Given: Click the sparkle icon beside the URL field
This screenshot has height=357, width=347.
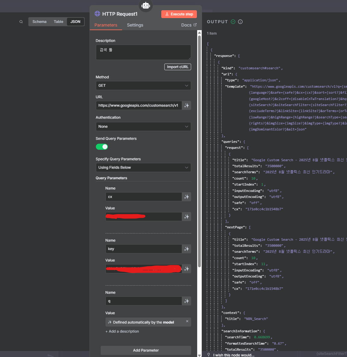Looking at the screenshot, I should click(x=187, y=105).
